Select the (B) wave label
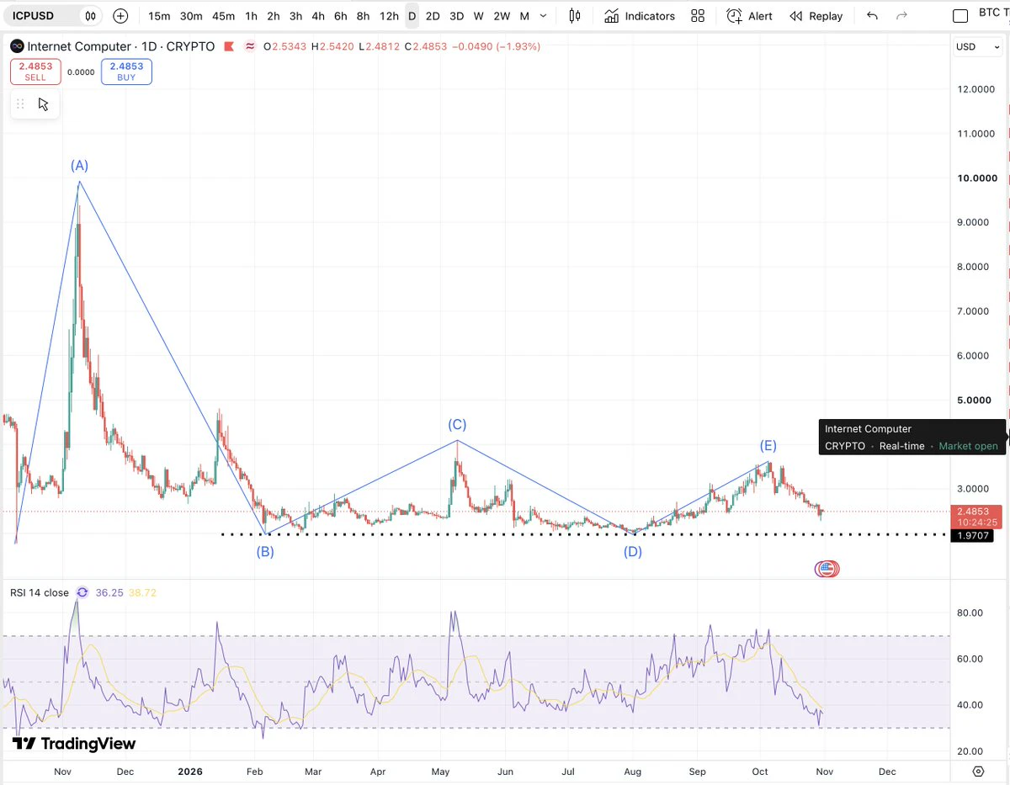This screenshot has height=785, width=1010. pyautogui.click(x=266, y=552)
